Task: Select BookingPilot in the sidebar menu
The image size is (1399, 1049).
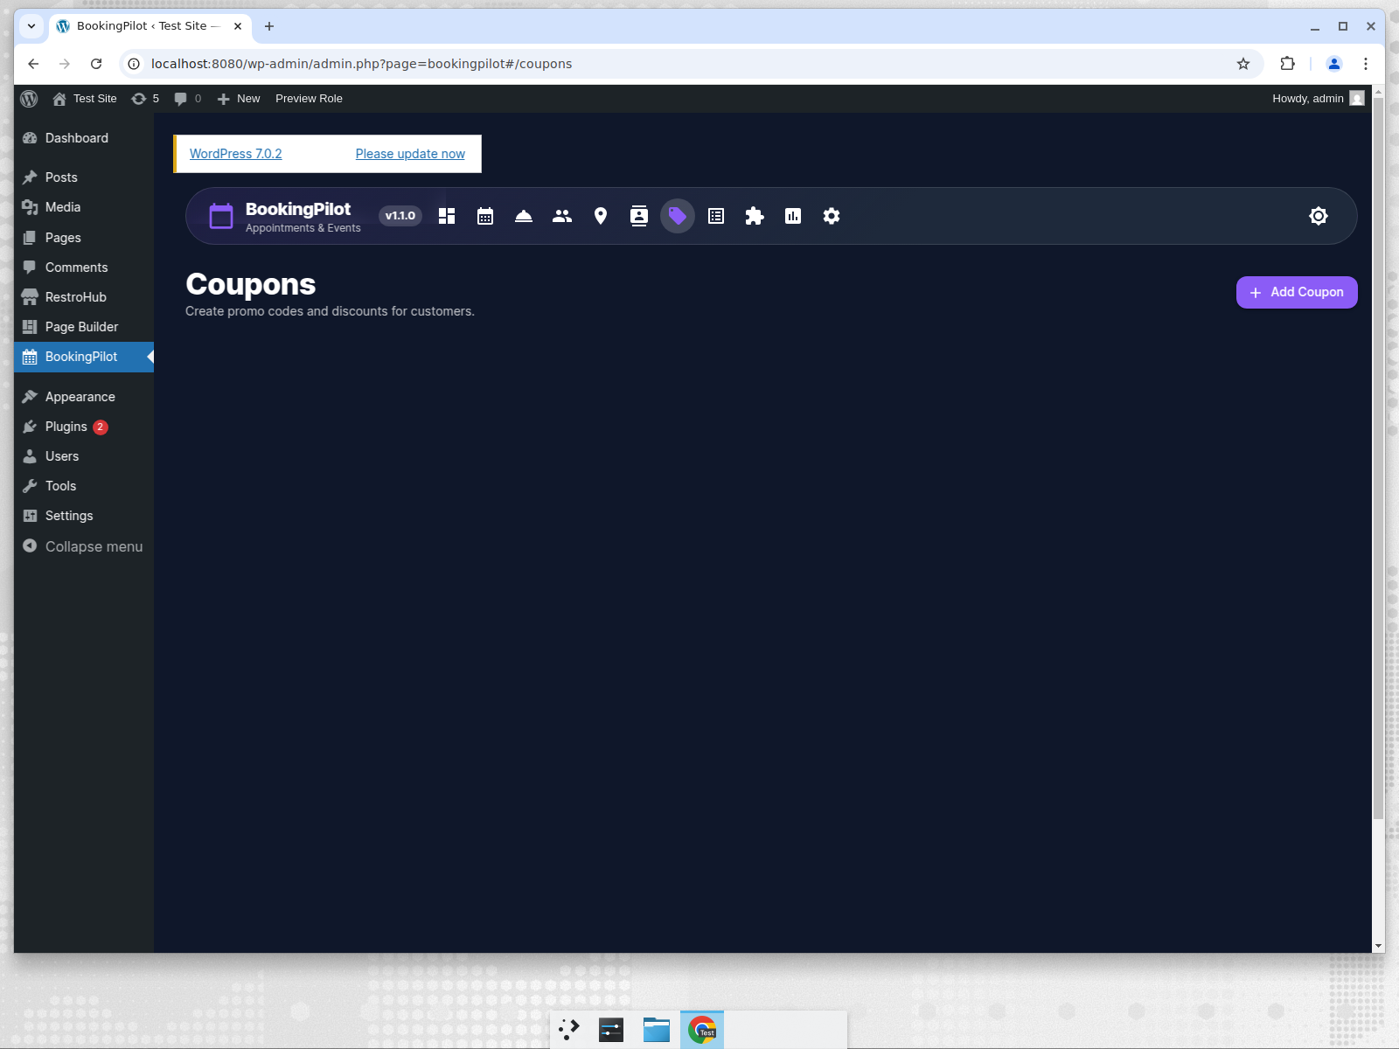Action: 84,357
